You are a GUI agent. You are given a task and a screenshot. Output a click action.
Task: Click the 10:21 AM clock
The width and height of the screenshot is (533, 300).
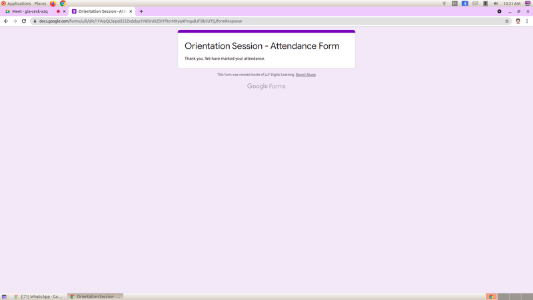pos(512,3)
